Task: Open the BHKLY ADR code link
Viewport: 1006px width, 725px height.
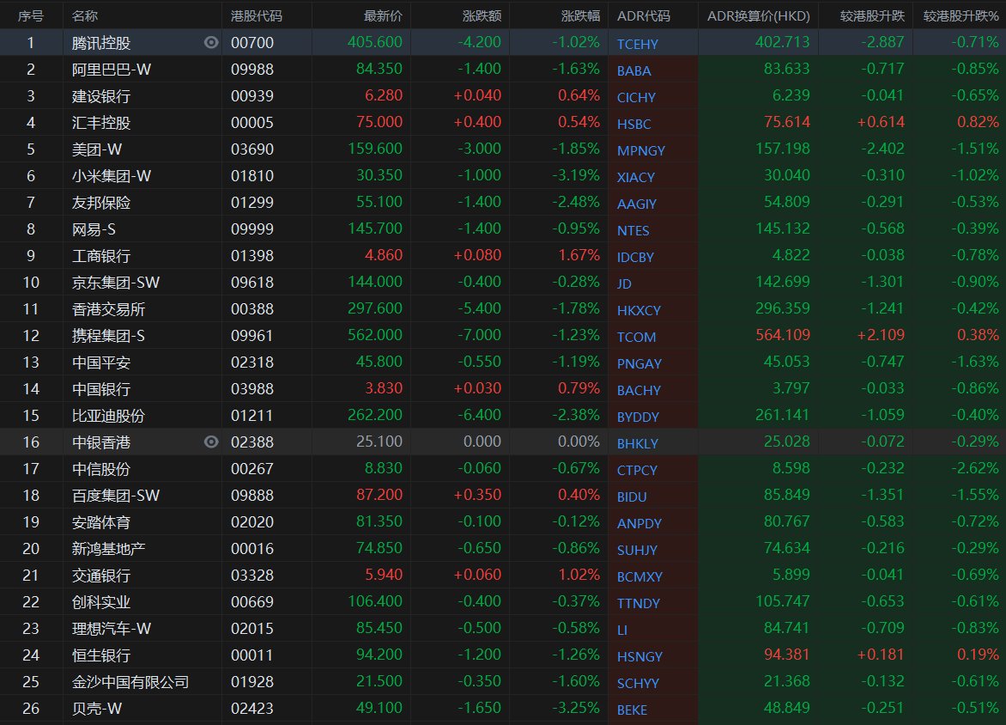Action: (638, 444)
